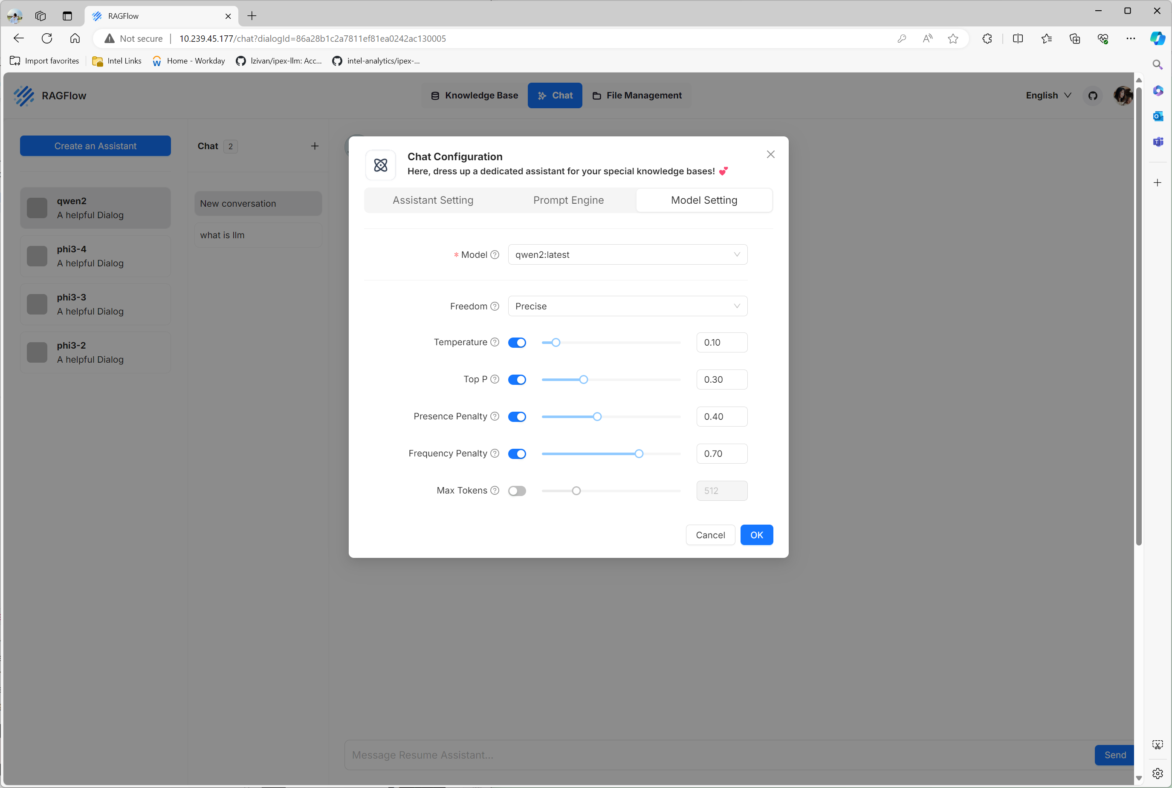Click the Max Tokens help icon
Image resolution: width=1172 pixels, height=788 pixels.
click(x=495, y=491)
